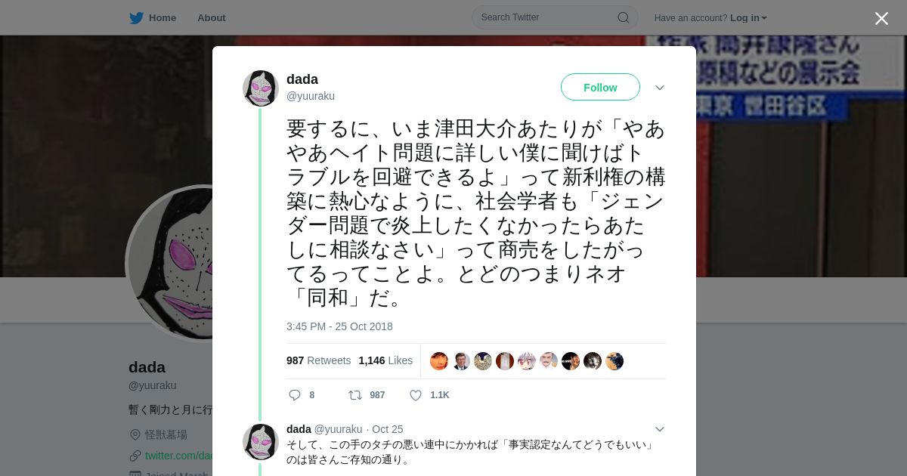Open dada's avatar in main tweet
This screenshot has width=907, height=476.
(261, 88)
